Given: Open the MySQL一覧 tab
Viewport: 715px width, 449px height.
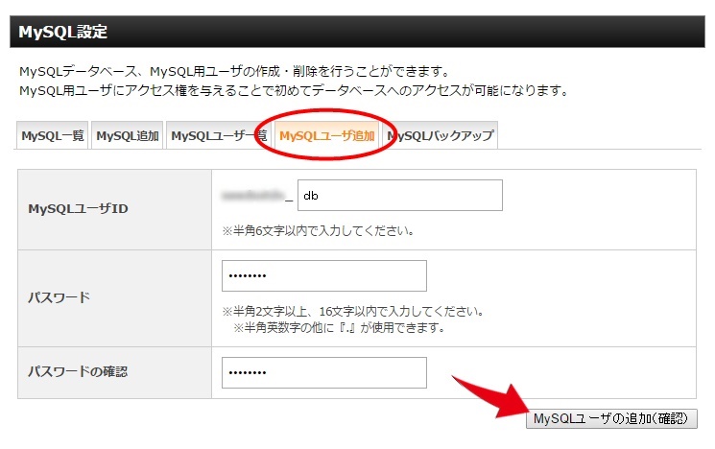Looking at the screenshot, I should point(53,135).
